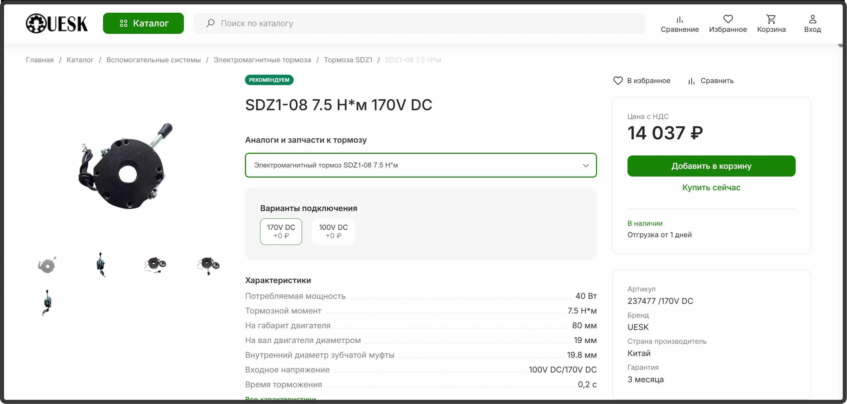Select the first gray brake thumbnail
The width and height of the screenshot is (847, 404).
[47, 265]
